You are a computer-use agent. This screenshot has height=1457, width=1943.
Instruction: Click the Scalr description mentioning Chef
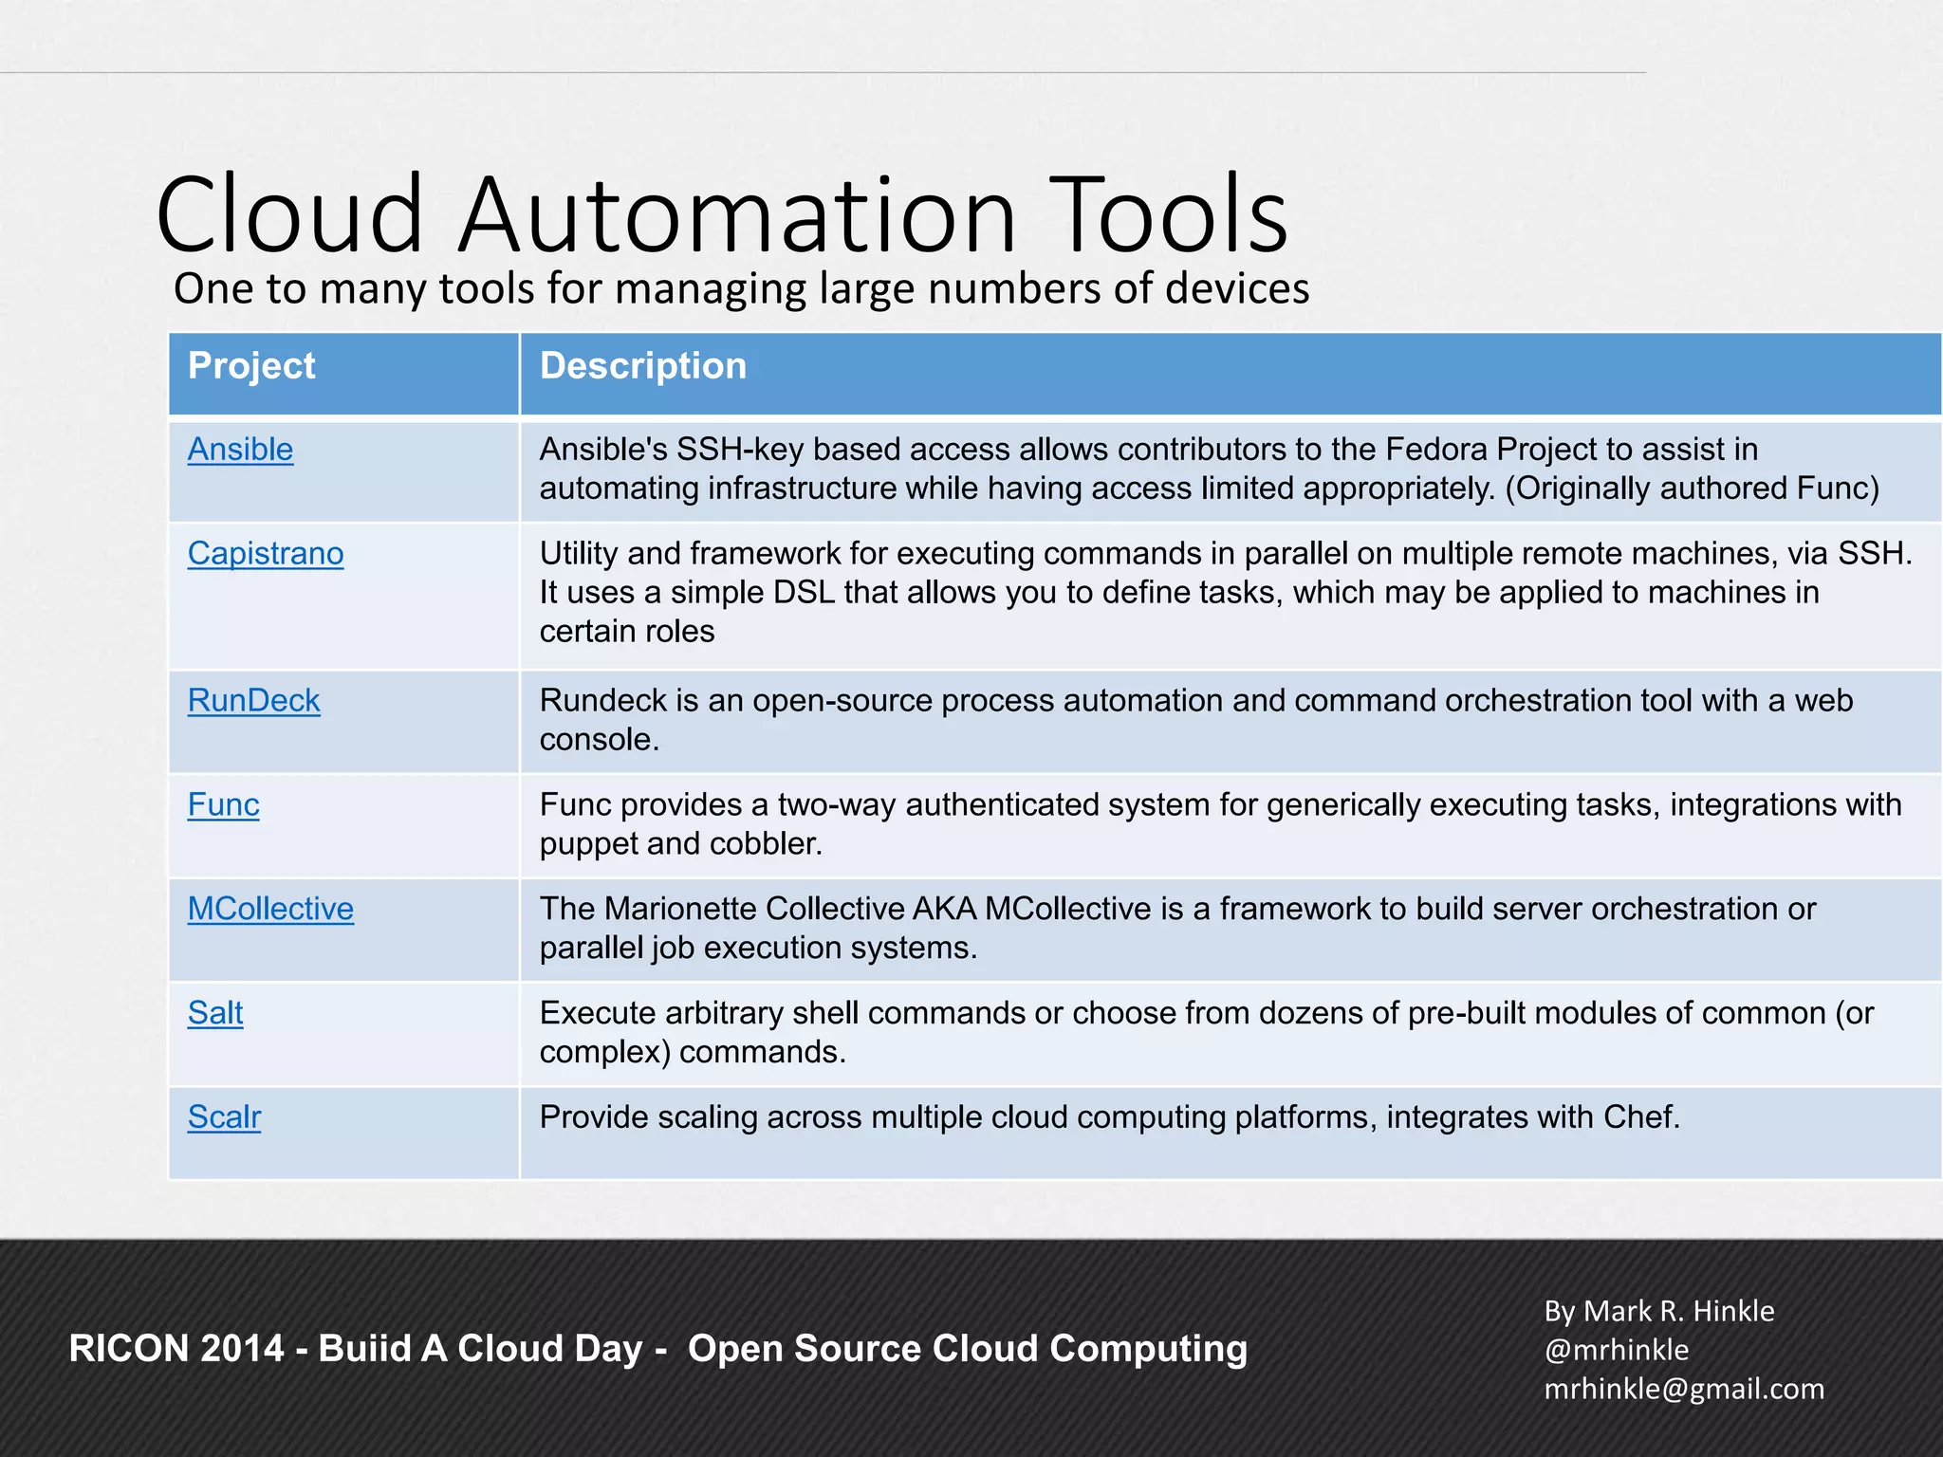[1109, 1118]
